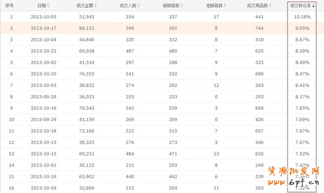Click the date 2013-10-09 in row 16
The height and width of the screenshot is (193, 324).
pyautogui.click(x=44, y=188)
